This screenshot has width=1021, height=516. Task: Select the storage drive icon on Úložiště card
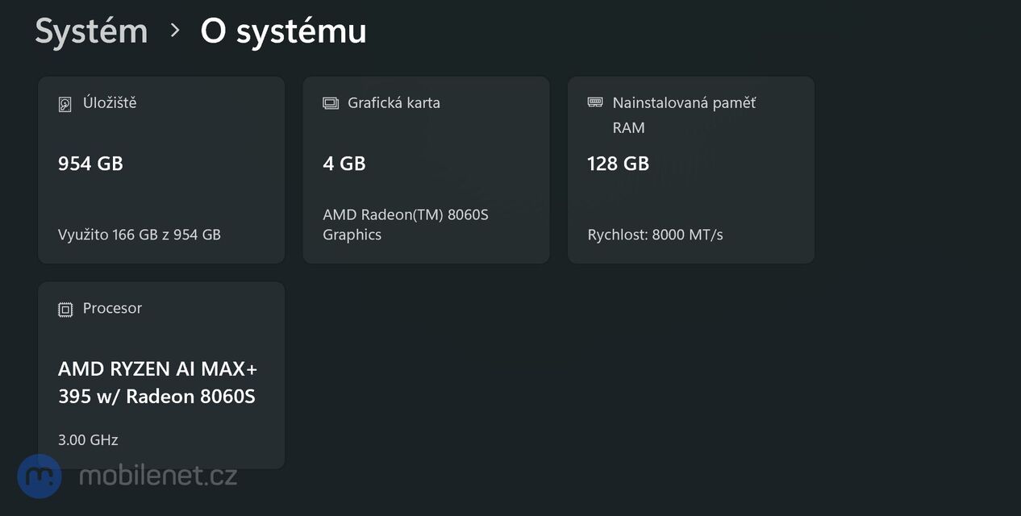coord(65,102)
